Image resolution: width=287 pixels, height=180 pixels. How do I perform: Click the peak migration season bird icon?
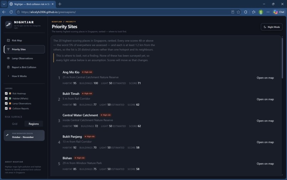point(7,135)
